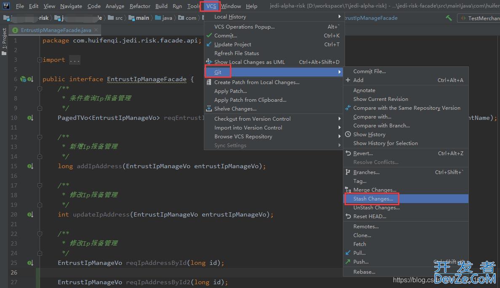Choose Compare with Branch

[x=406, y=126]
